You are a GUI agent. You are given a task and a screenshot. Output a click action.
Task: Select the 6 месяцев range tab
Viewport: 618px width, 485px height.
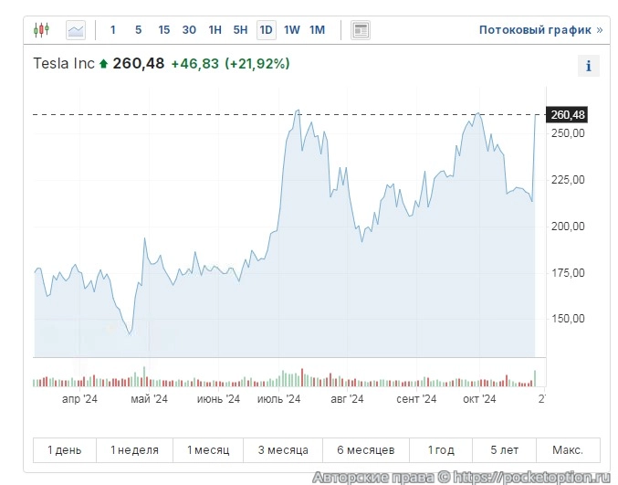click(365, 450)
